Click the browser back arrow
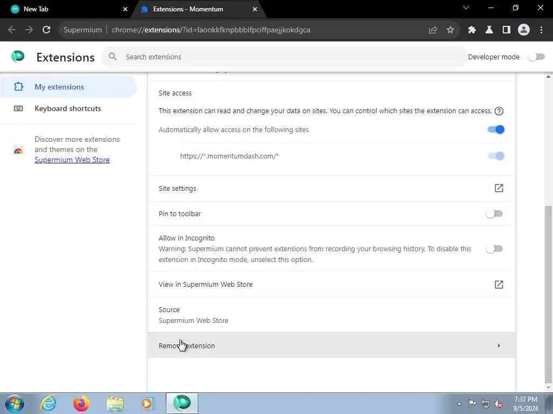The width and height of the screenshot is (553, 414). [12, 30]
